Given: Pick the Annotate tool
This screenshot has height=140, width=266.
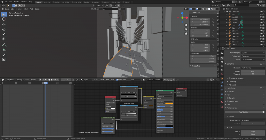Looking at the screenshot, I should pyautogui.click(x=4, y=45).
